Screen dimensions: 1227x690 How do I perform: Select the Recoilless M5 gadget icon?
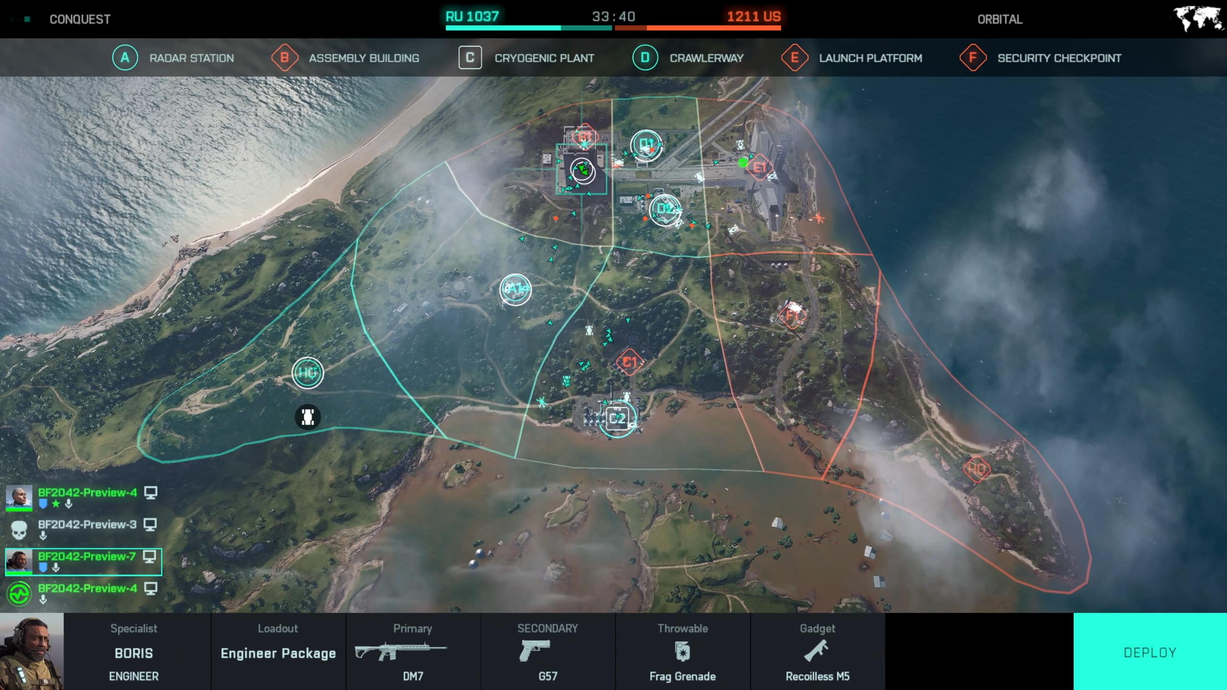(817, 650)
